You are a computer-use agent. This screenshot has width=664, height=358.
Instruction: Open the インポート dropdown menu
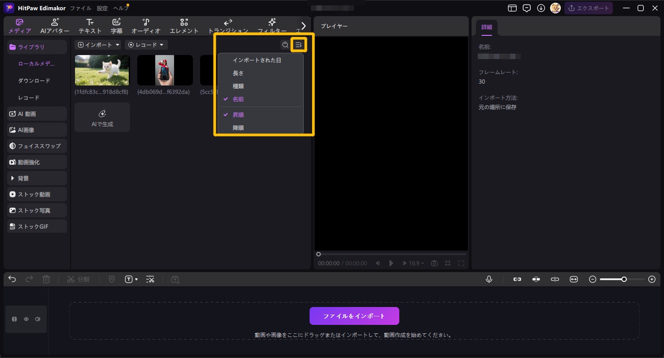pyautogui.click(x=97, y=45)
